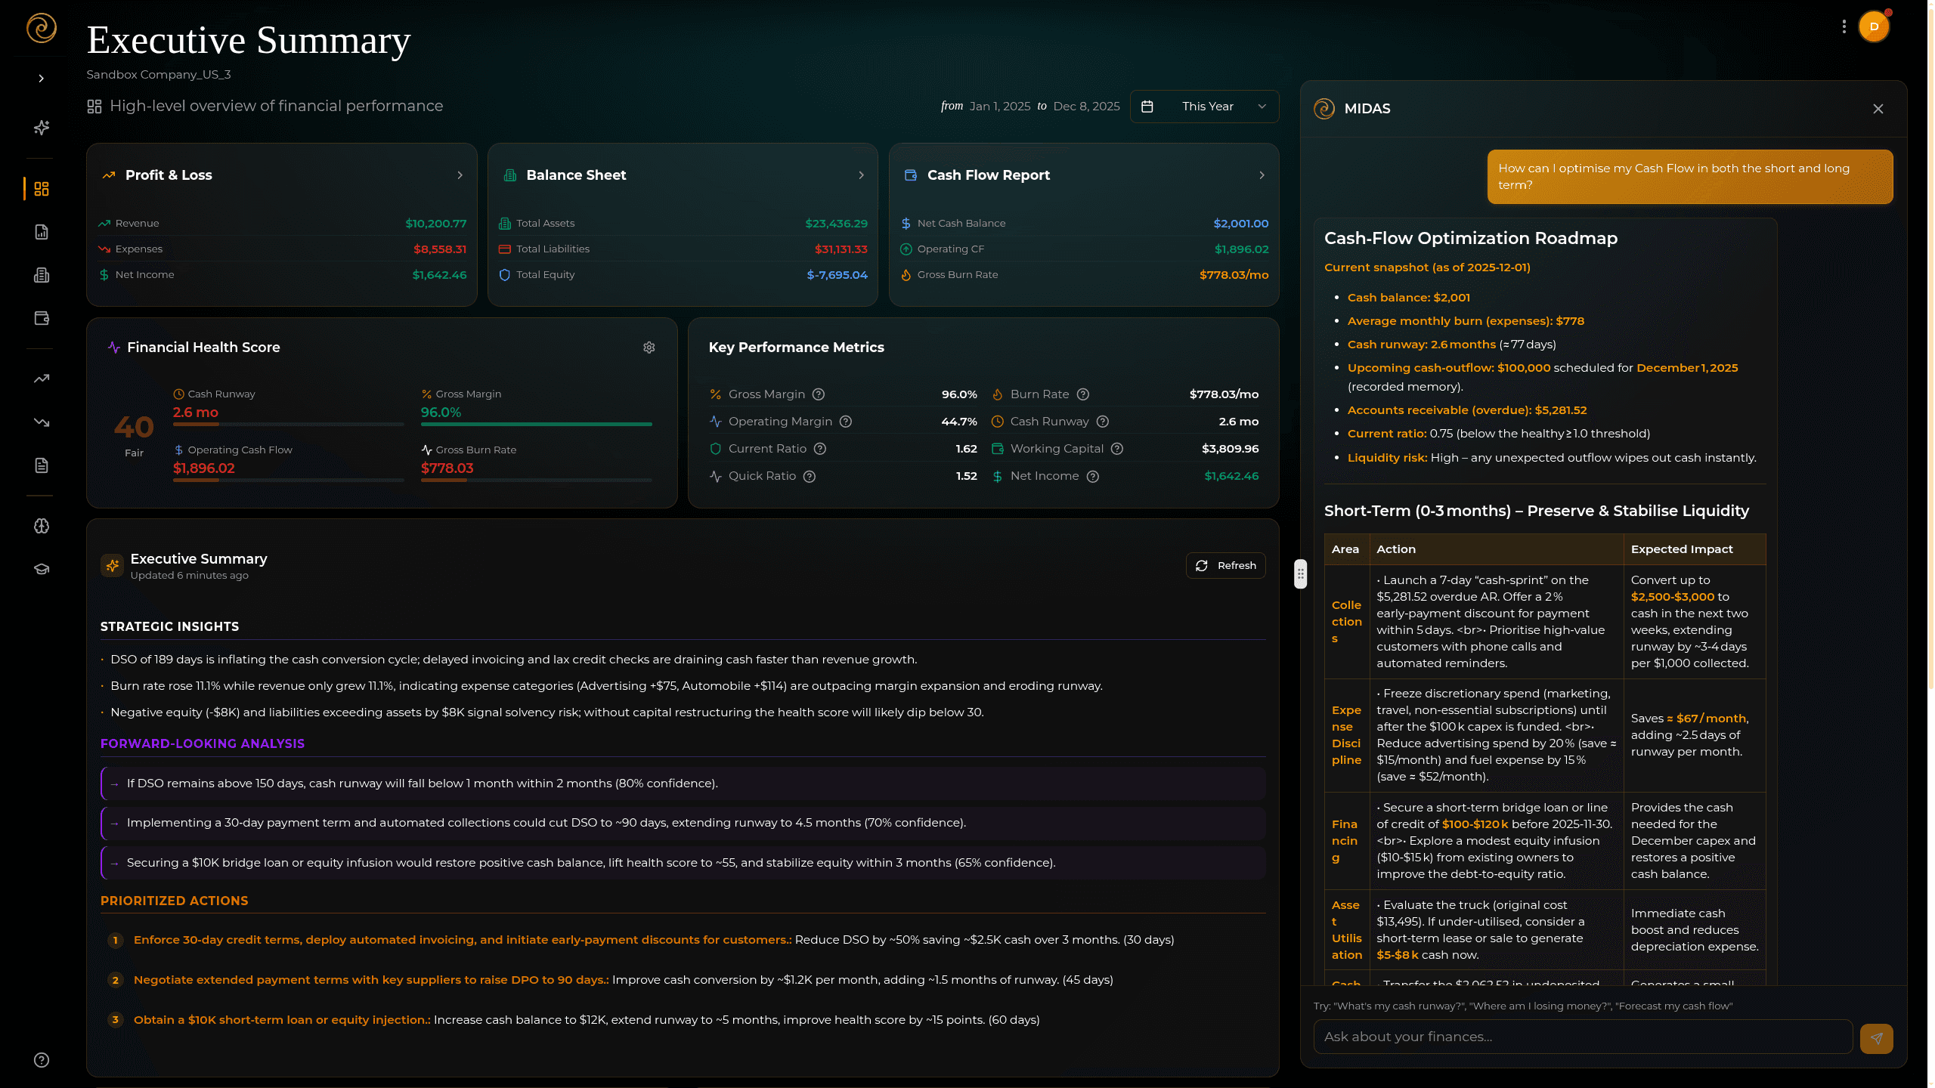The height and width of the screenshot is (1088, 1935).
Task: Expand the sidebar with the chevron arrow
Action: [41, 78]
